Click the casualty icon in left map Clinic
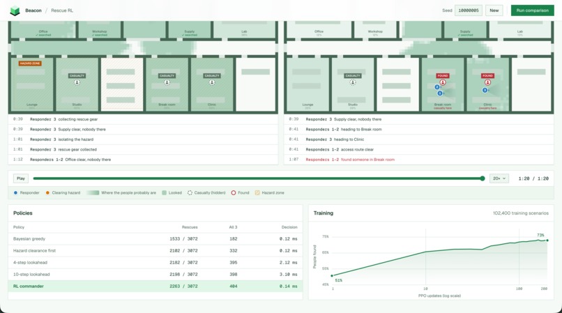 (x=212, y=82)
